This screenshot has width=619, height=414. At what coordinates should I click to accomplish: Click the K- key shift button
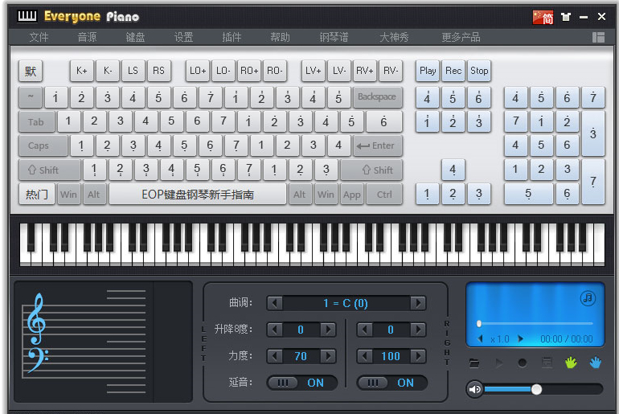click(x=108, y=71)
